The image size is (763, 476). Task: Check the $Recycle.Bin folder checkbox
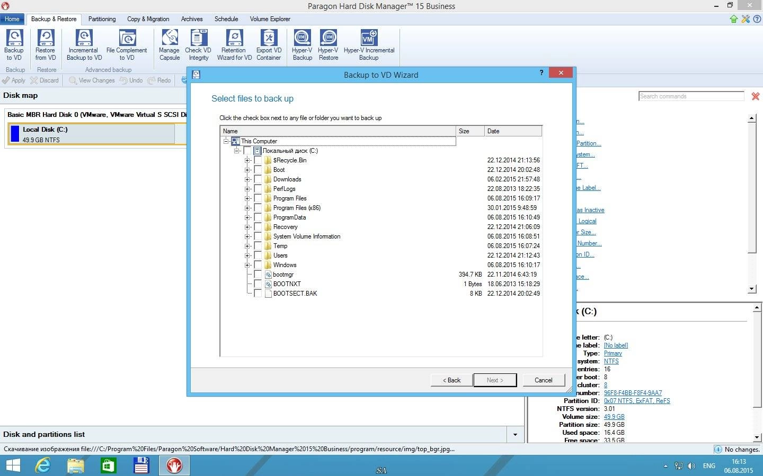click(258, 160)
